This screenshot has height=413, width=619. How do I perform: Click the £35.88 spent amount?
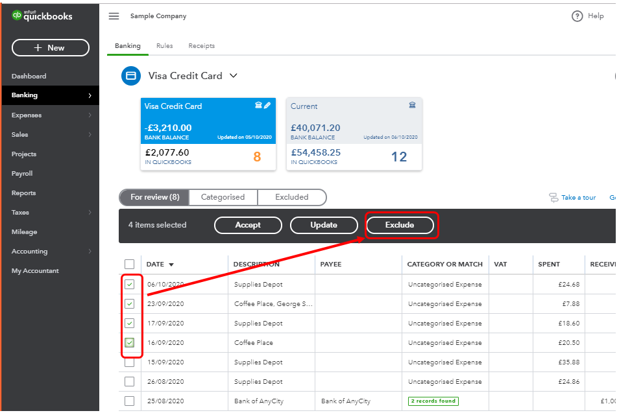[x=569, y=362]
